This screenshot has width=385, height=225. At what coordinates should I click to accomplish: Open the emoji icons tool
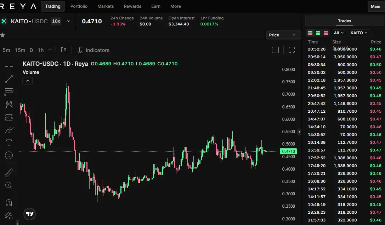[x=9, y=155]
